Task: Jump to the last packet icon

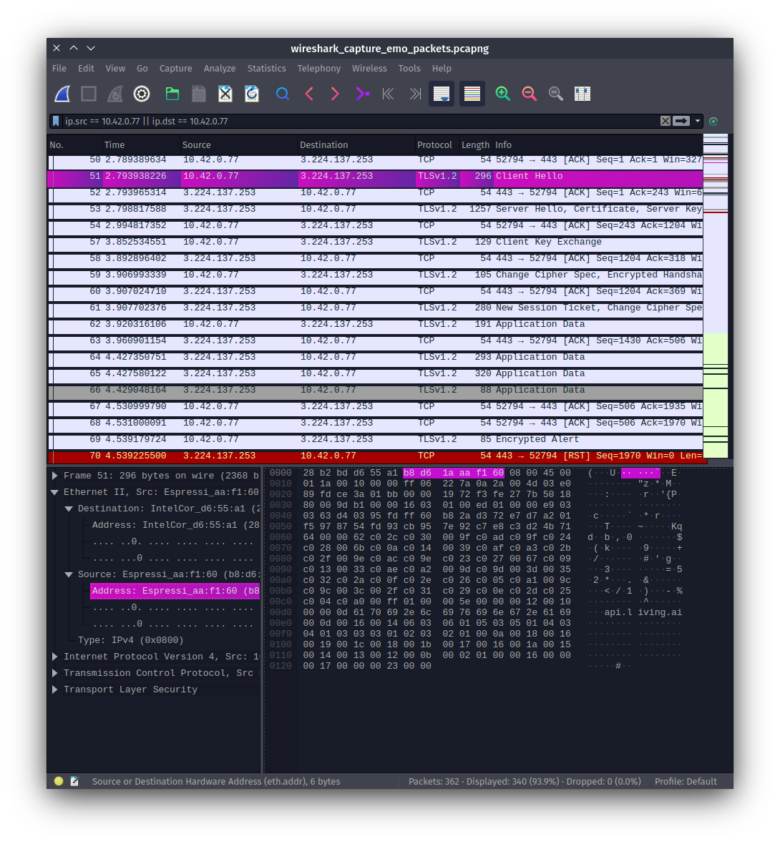Action: (x=415, y=94)
